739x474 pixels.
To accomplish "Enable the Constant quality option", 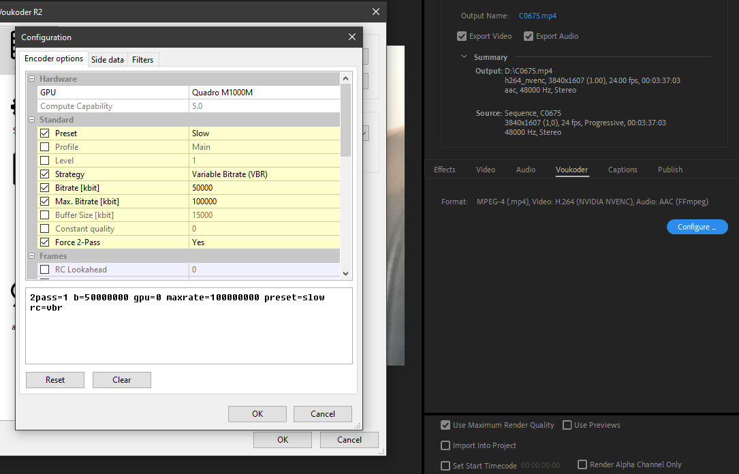I will 45,229.
